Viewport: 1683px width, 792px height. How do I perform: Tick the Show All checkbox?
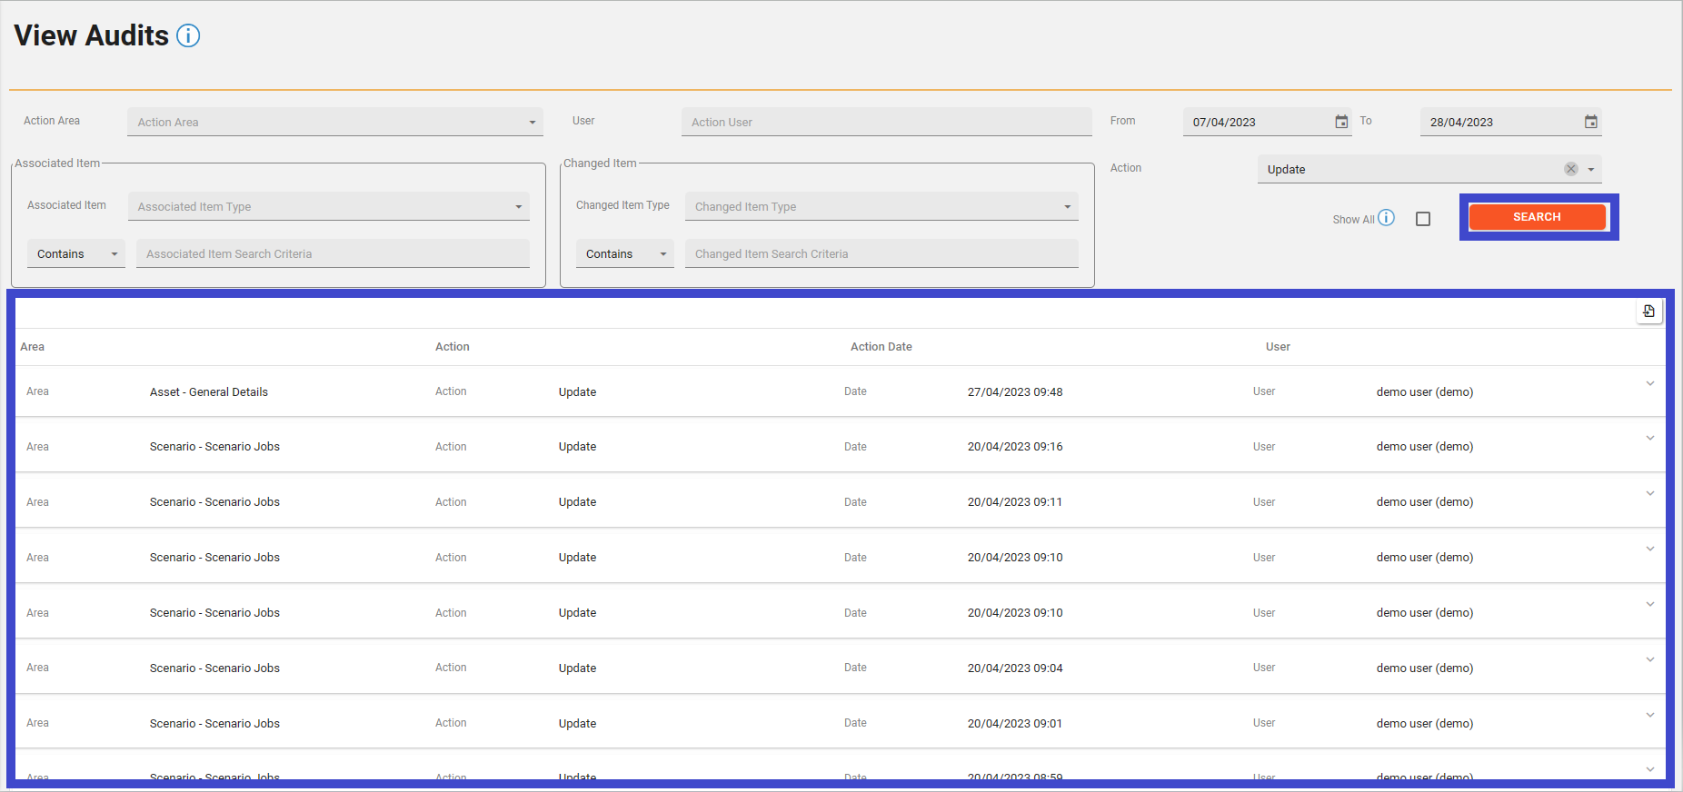tap(1423, 219)
